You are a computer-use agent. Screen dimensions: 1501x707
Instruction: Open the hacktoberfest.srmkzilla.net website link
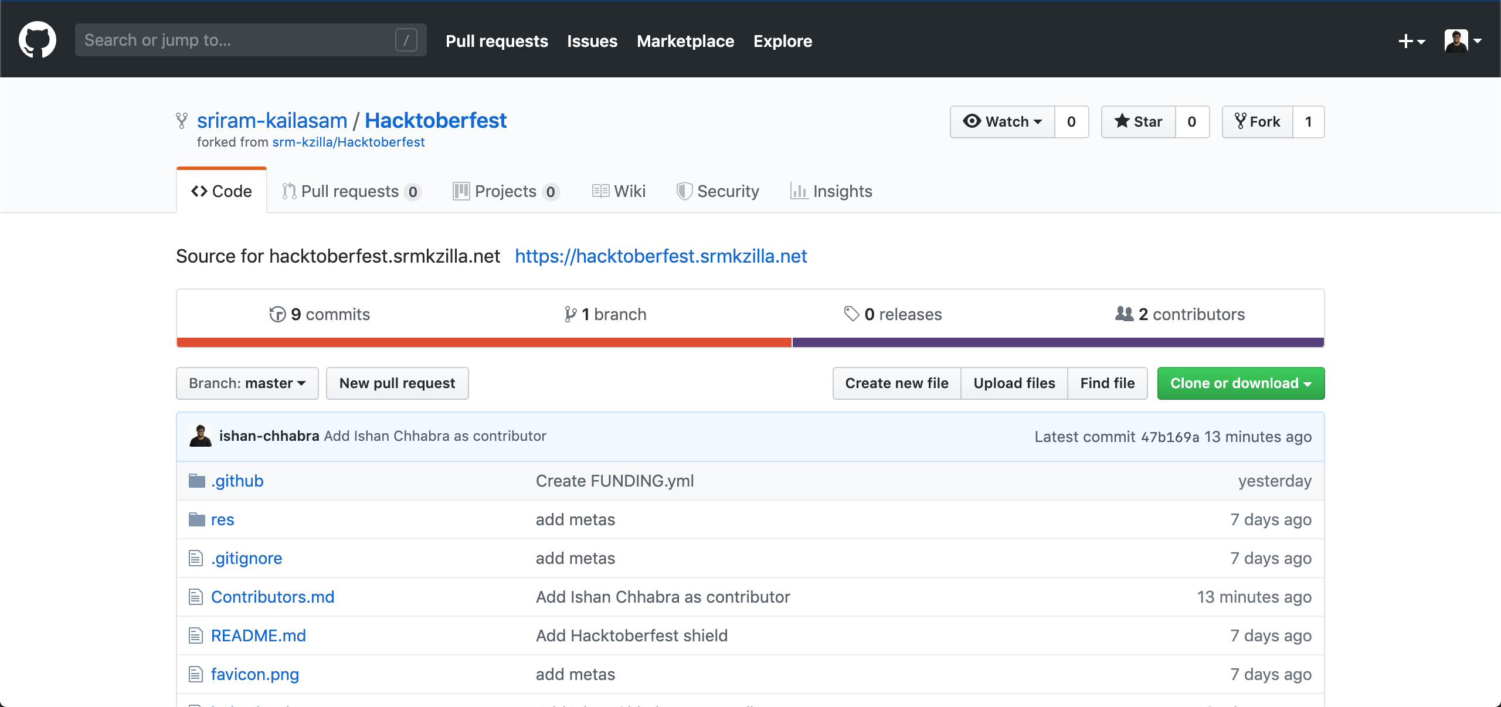pos(661,256)
